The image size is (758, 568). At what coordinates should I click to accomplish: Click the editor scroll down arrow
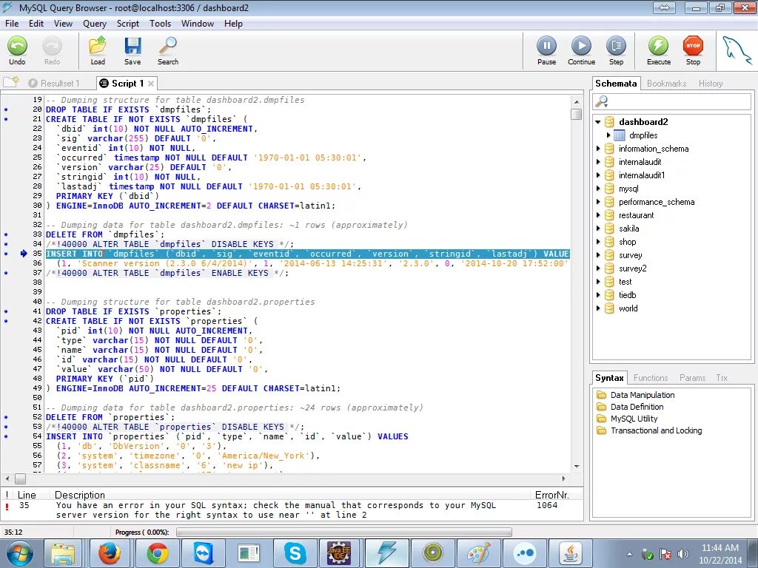pyautogui.click(x=576, y=466)
